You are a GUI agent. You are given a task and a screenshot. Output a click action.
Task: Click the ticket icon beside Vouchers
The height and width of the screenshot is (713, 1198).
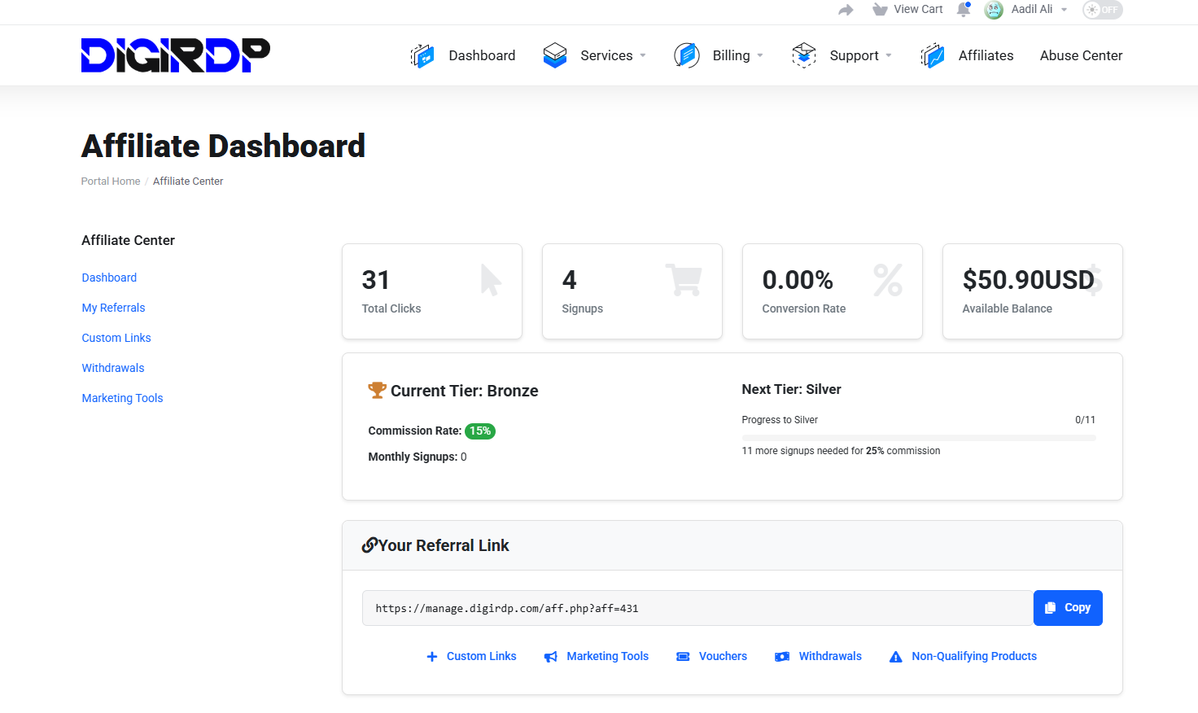click(x=684, y=657)
